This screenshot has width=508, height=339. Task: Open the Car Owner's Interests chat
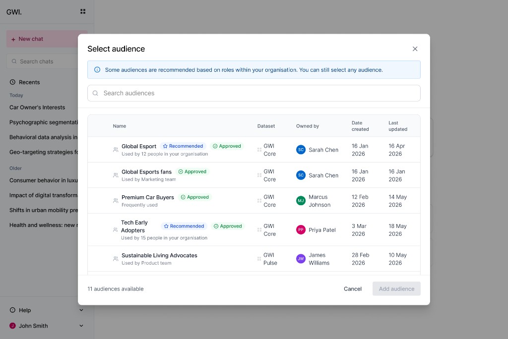(37, 107)
